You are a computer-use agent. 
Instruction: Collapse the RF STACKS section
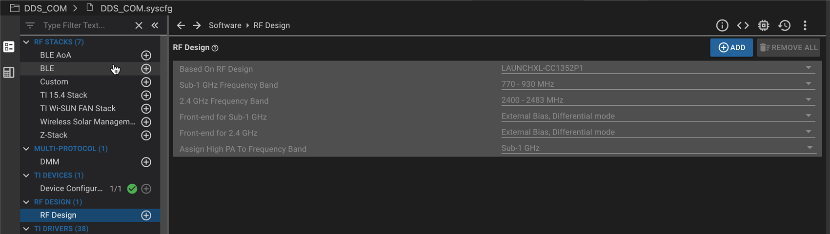(x=26, y=42)
